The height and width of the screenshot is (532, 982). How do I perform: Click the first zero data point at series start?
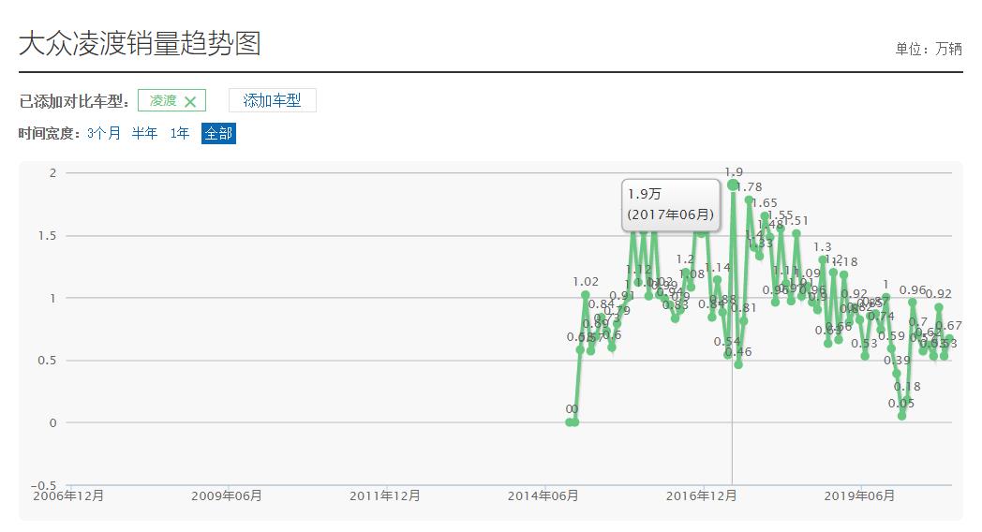tap(570, 421)
